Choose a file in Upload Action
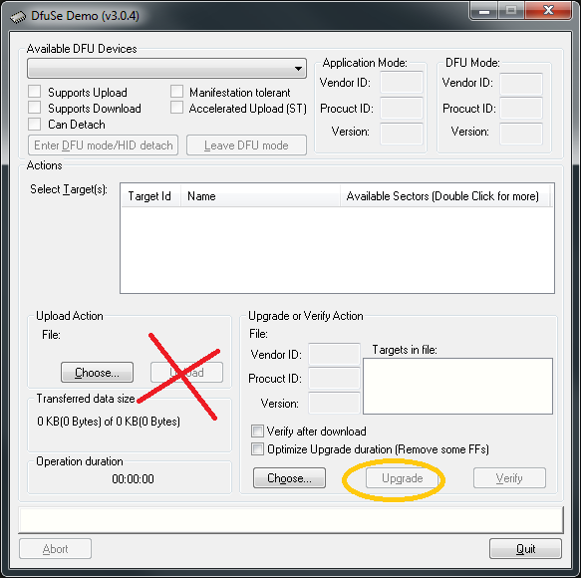This screenshot has width=581, height=578. tap(97, 372)
